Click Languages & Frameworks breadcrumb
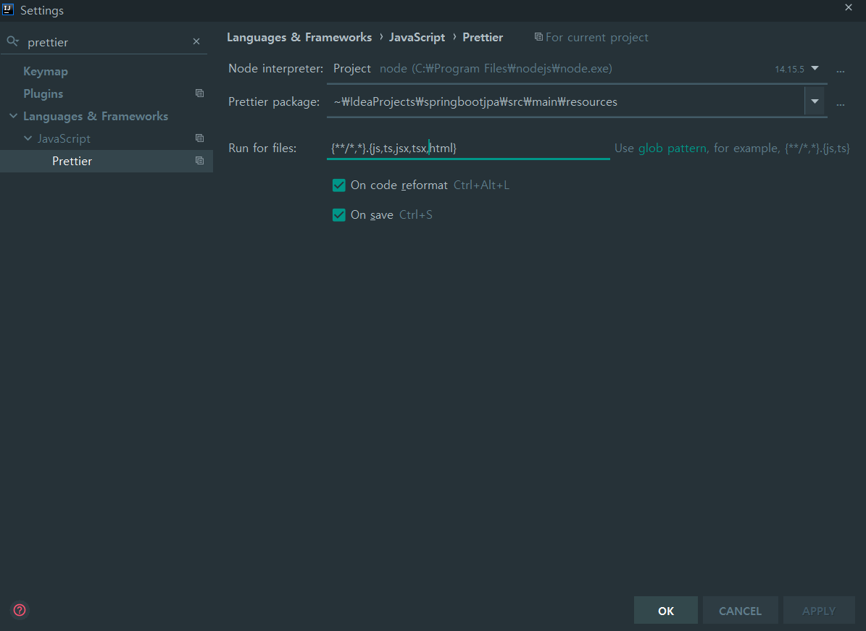866x631 pixels. click(299, 37)
